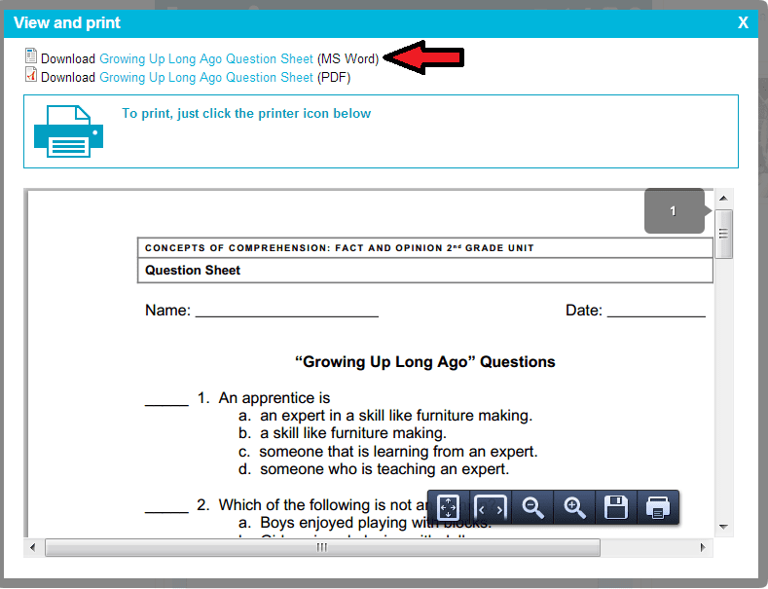Download Question Sheet PDF link
The width and height of the screenshot is (768, 589).
point(206,78)
